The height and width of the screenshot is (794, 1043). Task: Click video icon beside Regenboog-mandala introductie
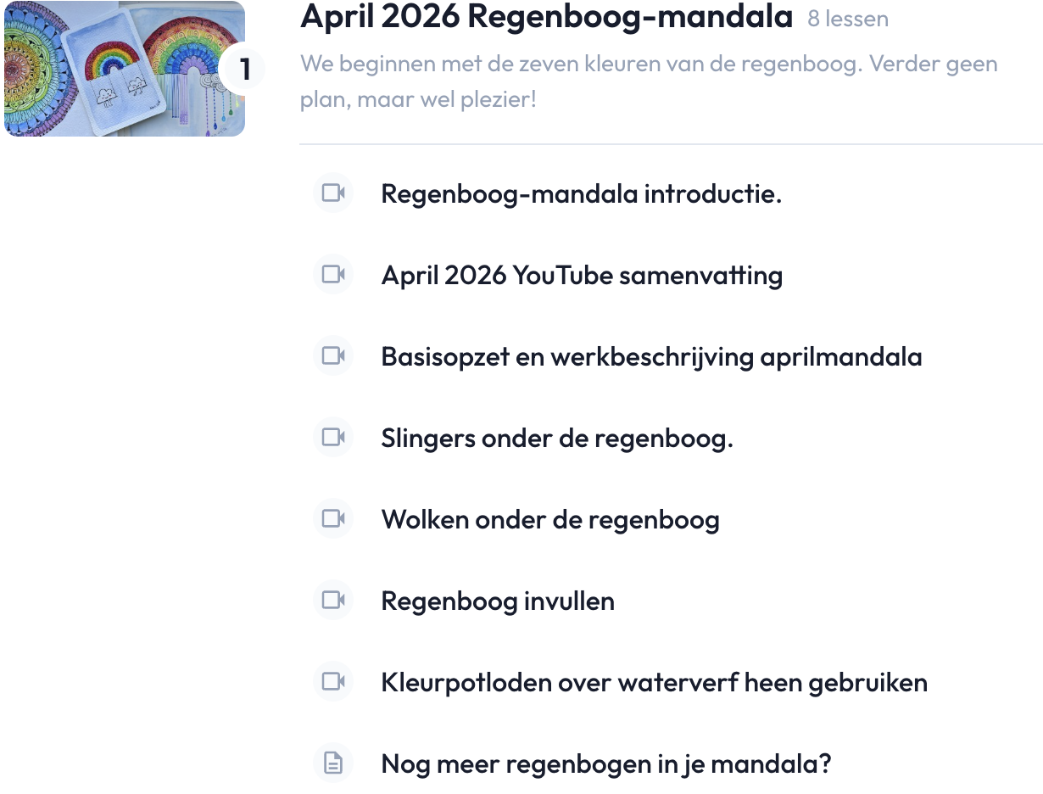click(333, 193)
